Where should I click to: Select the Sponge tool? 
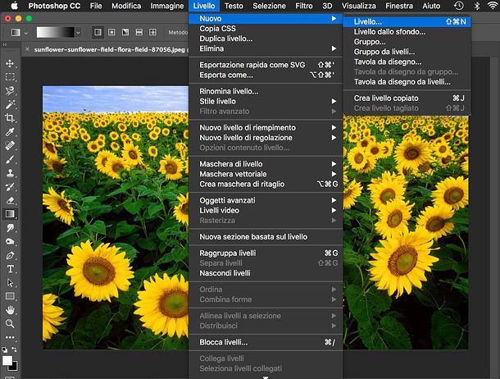[10, 241]
